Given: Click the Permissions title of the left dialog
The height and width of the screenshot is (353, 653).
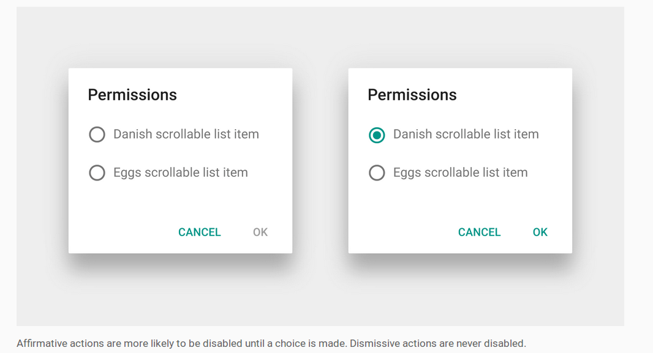Looking at the screenshot, I should coord(132,95).
